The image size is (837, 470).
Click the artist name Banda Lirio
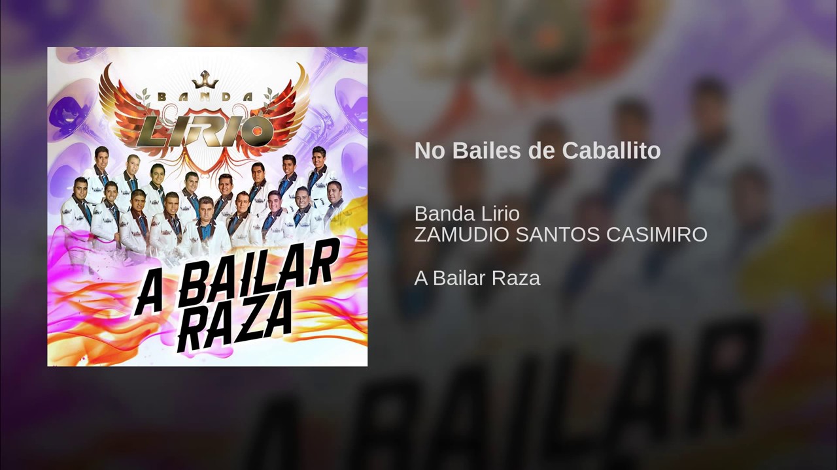tap(467, 213)
